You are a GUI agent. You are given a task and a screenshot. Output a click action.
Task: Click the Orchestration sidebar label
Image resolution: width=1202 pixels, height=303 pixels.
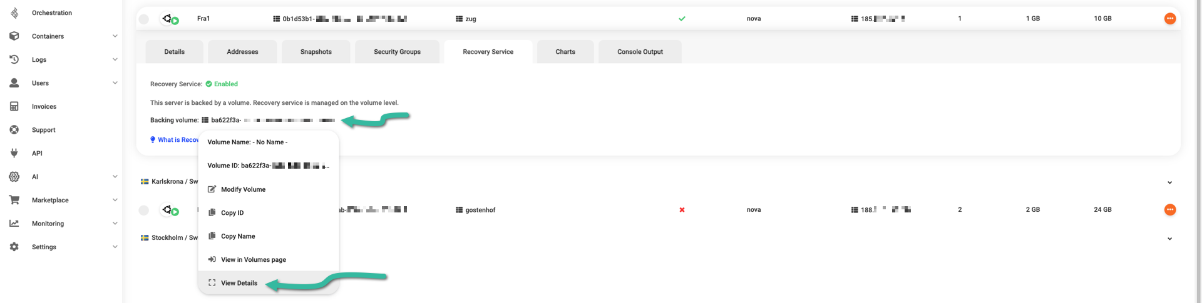(52, 12)
